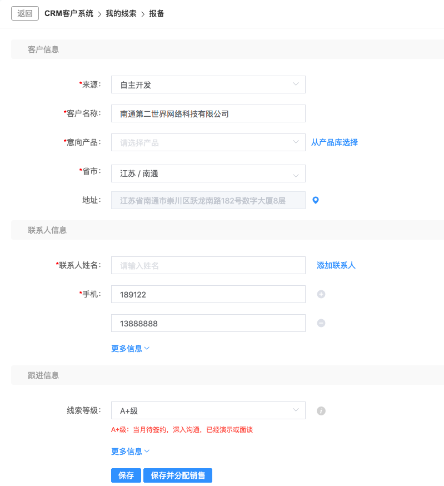This screenshot has height=486, width=444.
Task: Click the 来源 field label
Action: (x=90, y=85)
